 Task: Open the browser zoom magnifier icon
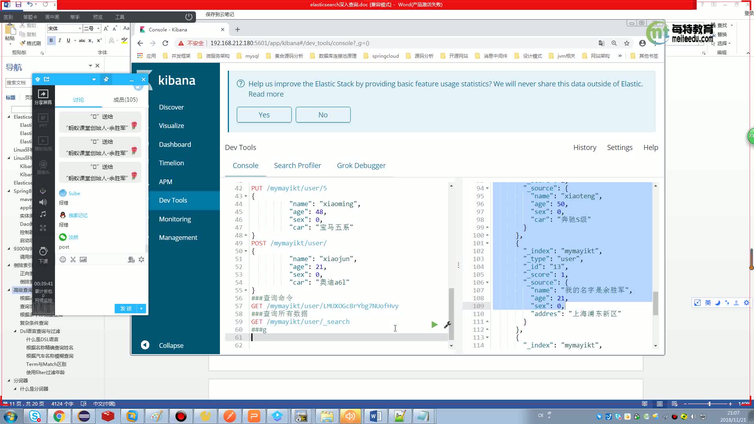614,43
